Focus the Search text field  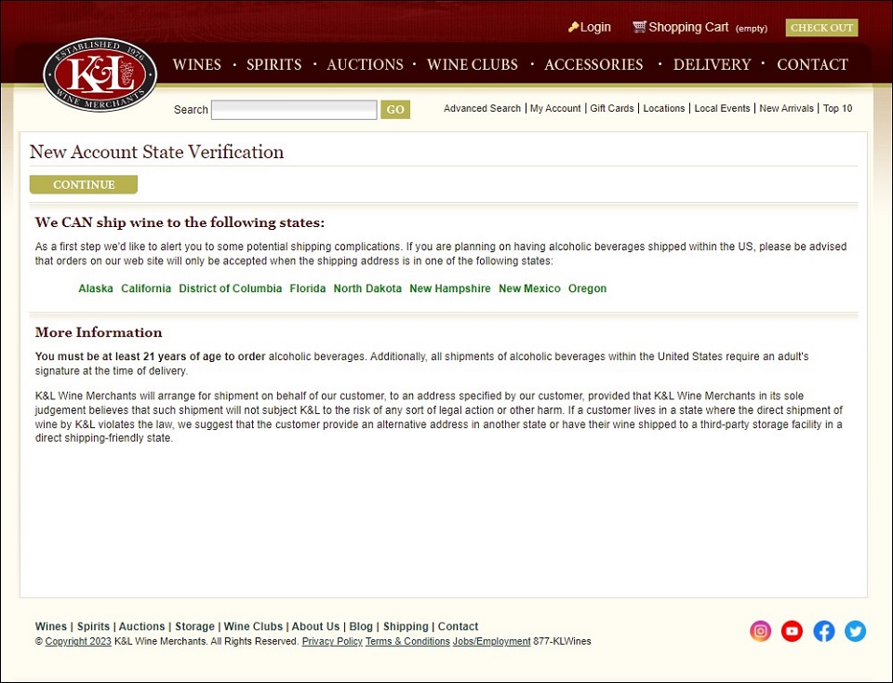pyautogui.click(x=294, y=110)
